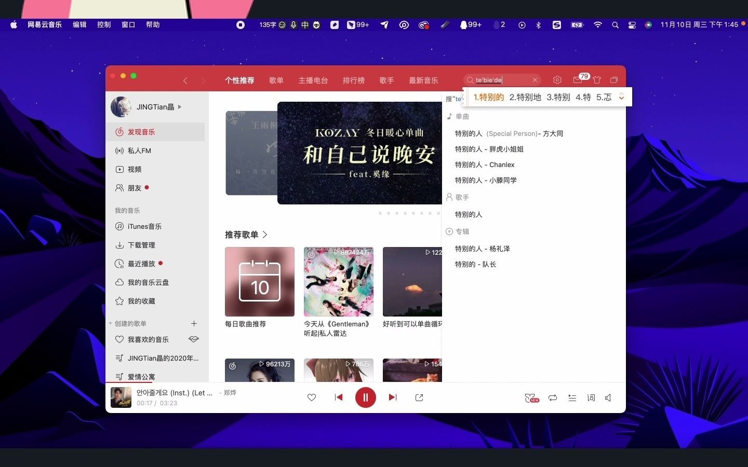
Task: Skip to the next track
Action: (393, 397)
